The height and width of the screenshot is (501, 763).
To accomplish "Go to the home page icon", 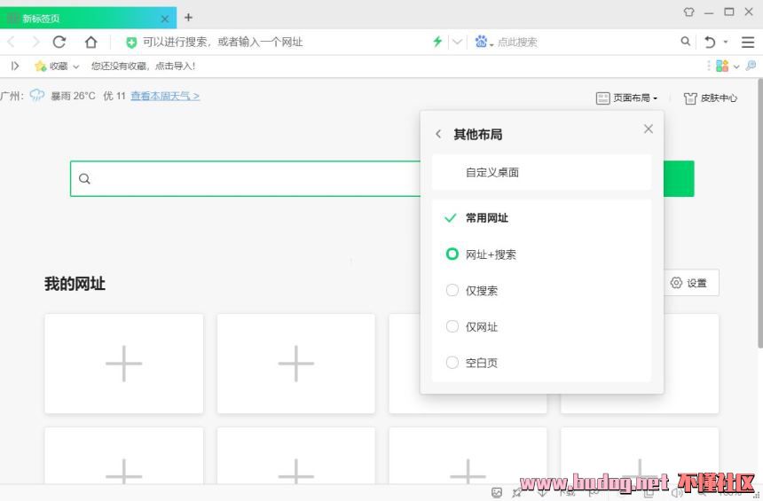I will pos(90,42).
